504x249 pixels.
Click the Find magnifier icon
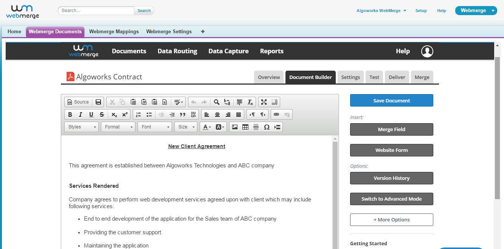(217, 102)
